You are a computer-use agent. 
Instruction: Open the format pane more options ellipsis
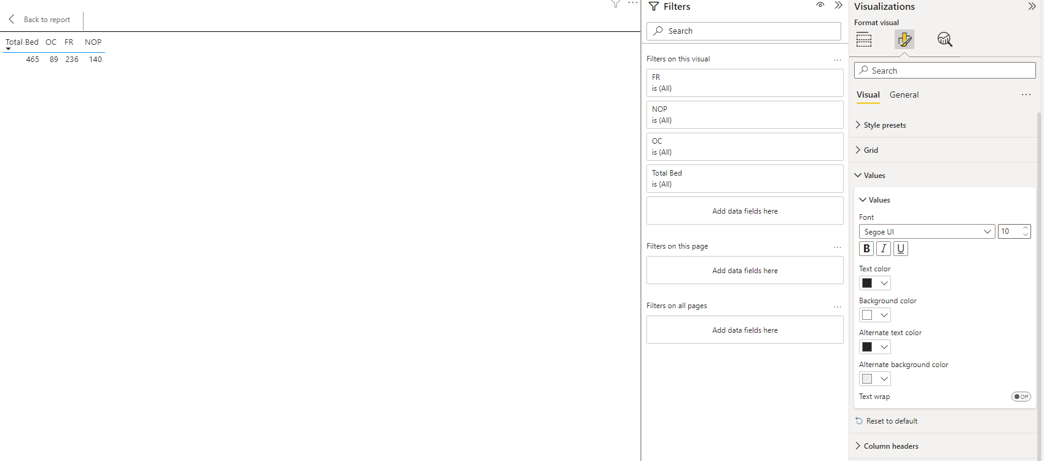point(1026,95)
